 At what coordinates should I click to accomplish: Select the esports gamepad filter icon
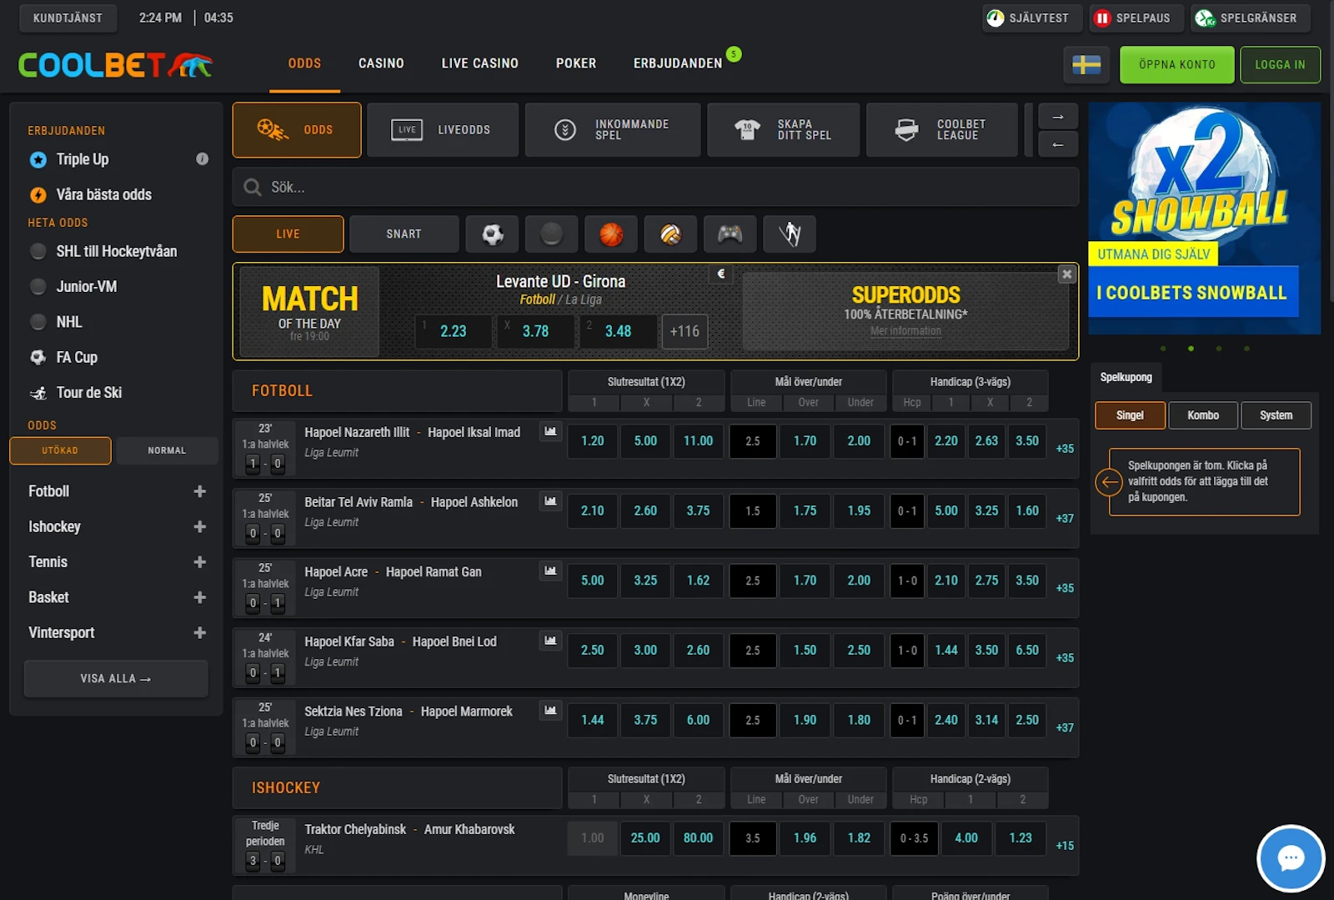tap(730, 234)
